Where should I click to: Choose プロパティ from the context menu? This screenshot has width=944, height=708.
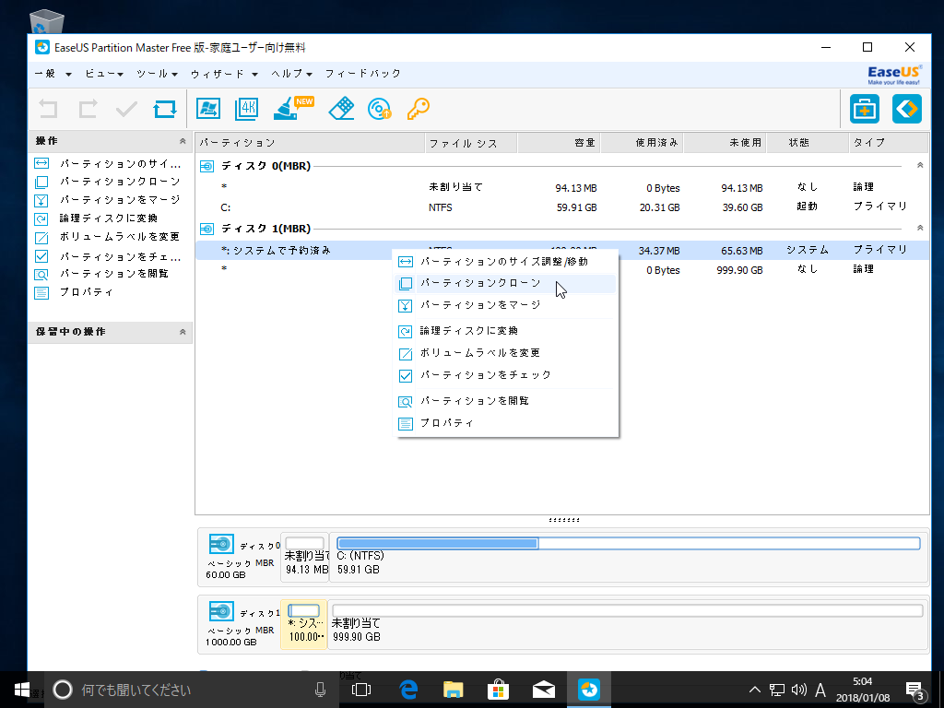[505, 423]
